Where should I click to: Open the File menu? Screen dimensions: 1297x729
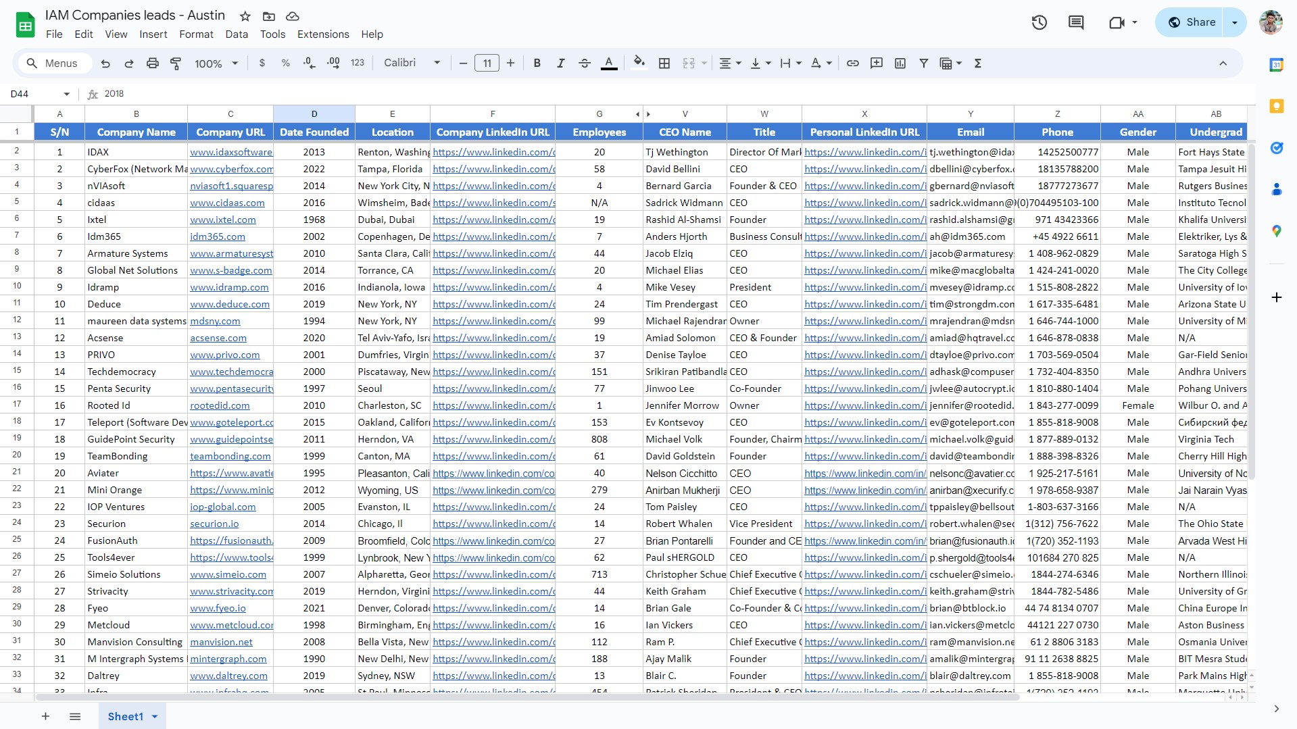tap(54, 34)
